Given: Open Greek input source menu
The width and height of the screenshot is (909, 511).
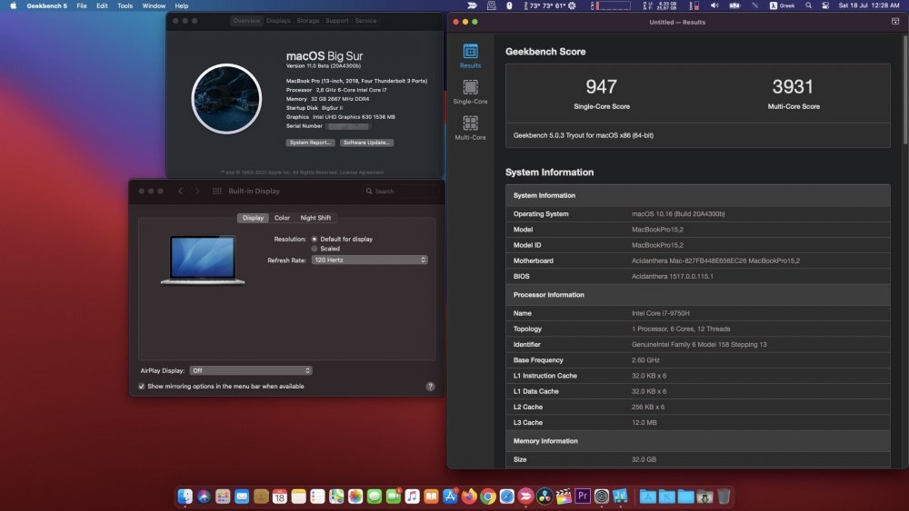Looking at the screenshot, I should (x=782, y=5).
